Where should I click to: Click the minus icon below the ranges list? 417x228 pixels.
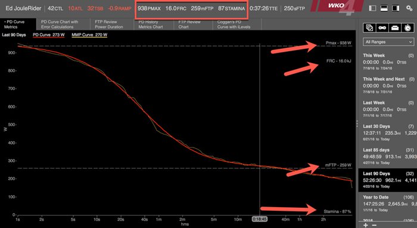tap(374, 226)
